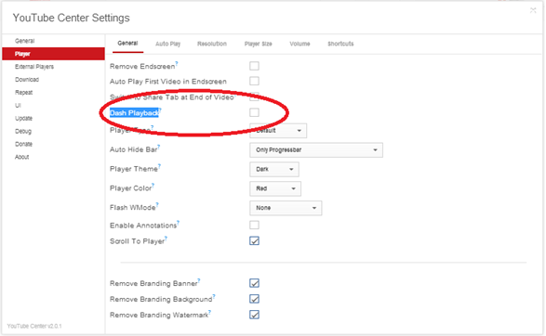The image size is (546, 336).
Task: Switch to the Auto Play tab
Action: (167, 44)
